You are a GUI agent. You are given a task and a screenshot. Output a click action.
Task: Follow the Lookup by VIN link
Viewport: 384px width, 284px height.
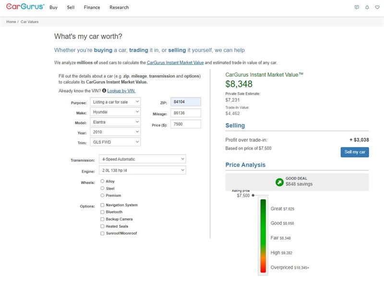pos(121,91)
